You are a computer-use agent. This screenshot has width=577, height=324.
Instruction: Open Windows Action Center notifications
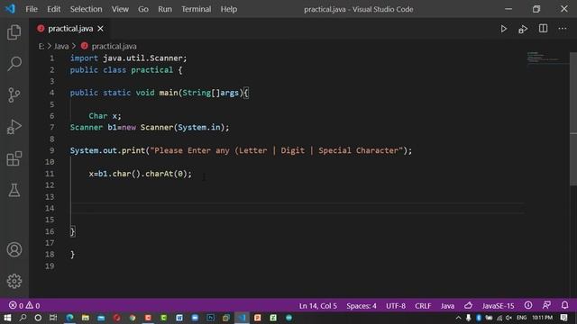[563, 318]
